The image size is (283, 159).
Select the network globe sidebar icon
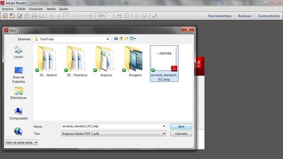point(18,131)
